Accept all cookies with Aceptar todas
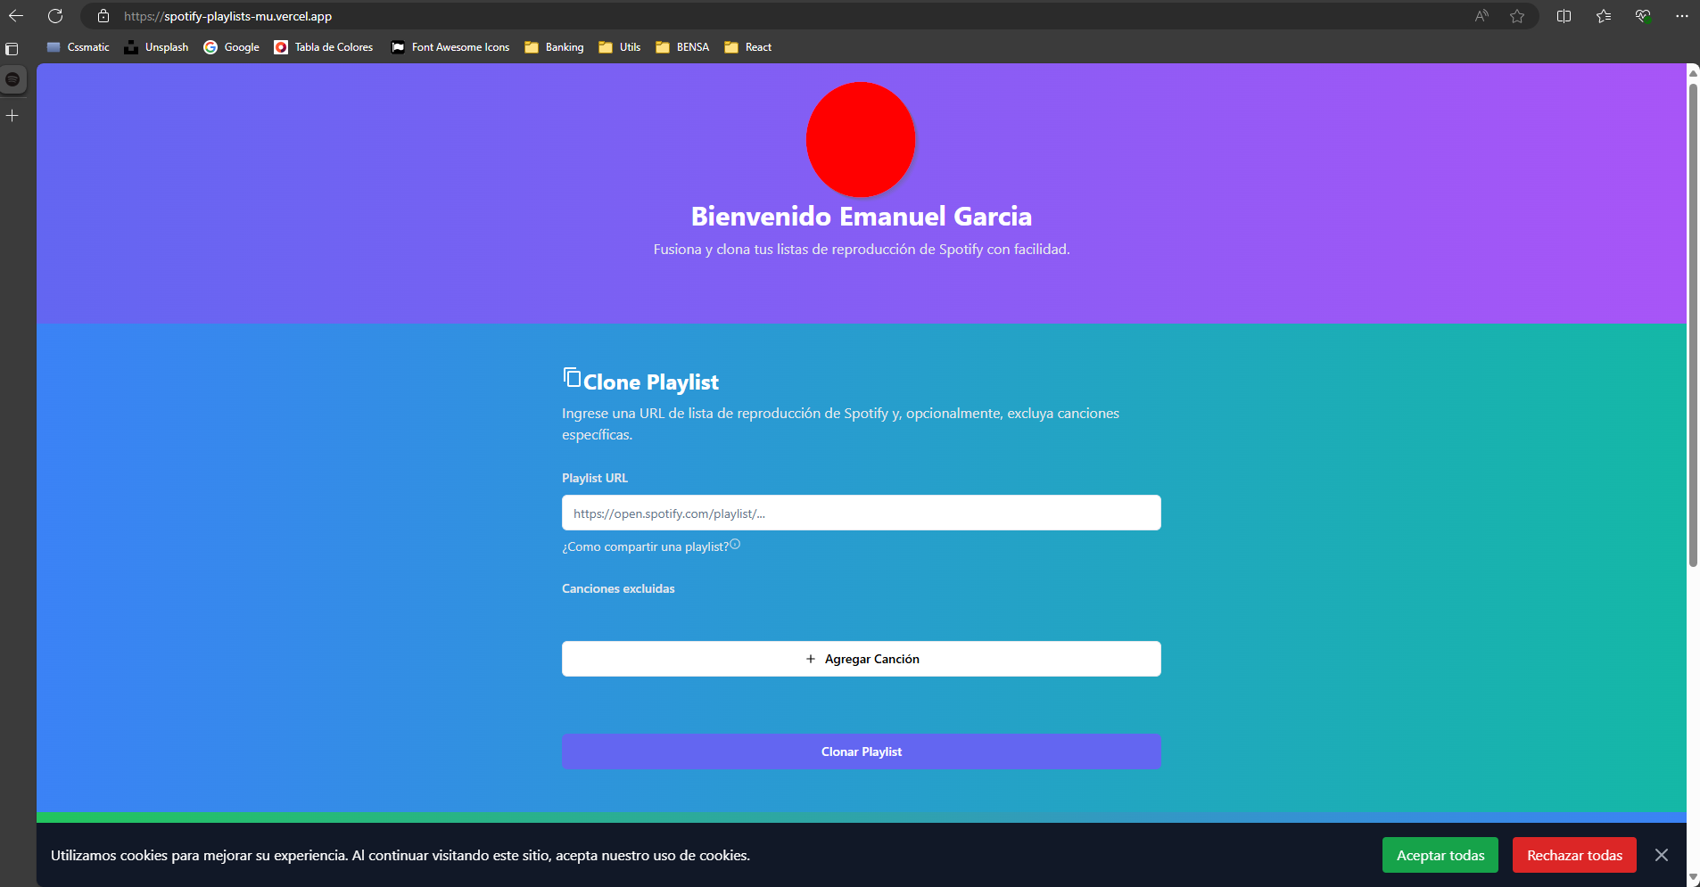Screen dimensions: 1700x887 pyautogui.click(x=1440, y=855)
